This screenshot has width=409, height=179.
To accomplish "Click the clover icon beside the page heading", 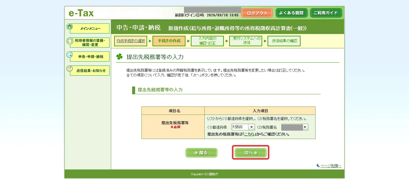I will click(x=120, y=57).
